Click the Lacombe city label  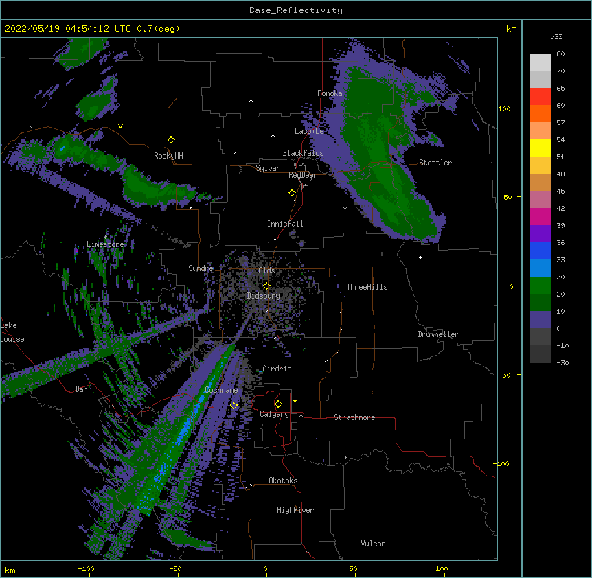[x=309, y=131]
